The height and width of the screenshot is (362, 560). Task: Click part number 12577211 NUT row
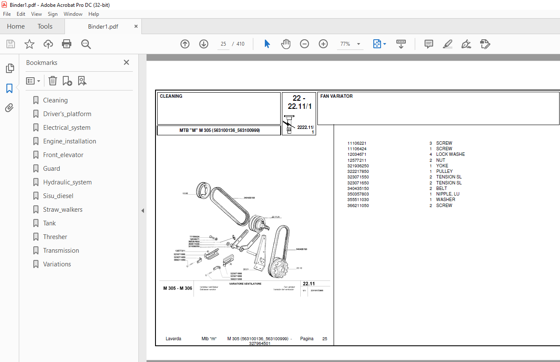396,160
